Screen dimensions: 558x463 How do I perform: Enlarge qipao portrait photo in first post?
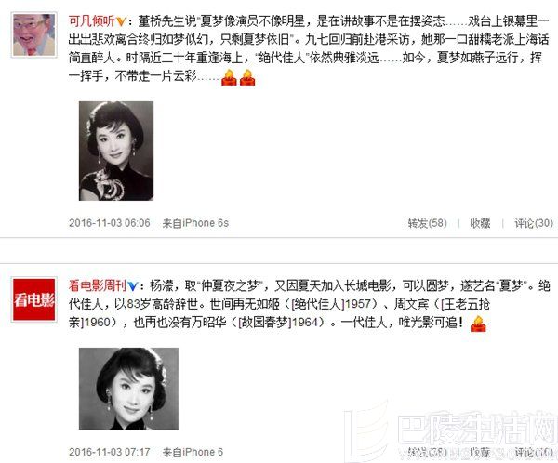point(116,151)
